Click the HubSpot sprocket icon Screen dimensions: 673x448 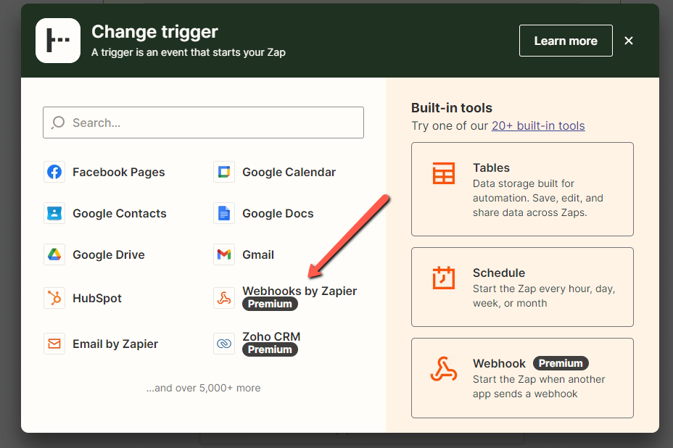point(54,298)
